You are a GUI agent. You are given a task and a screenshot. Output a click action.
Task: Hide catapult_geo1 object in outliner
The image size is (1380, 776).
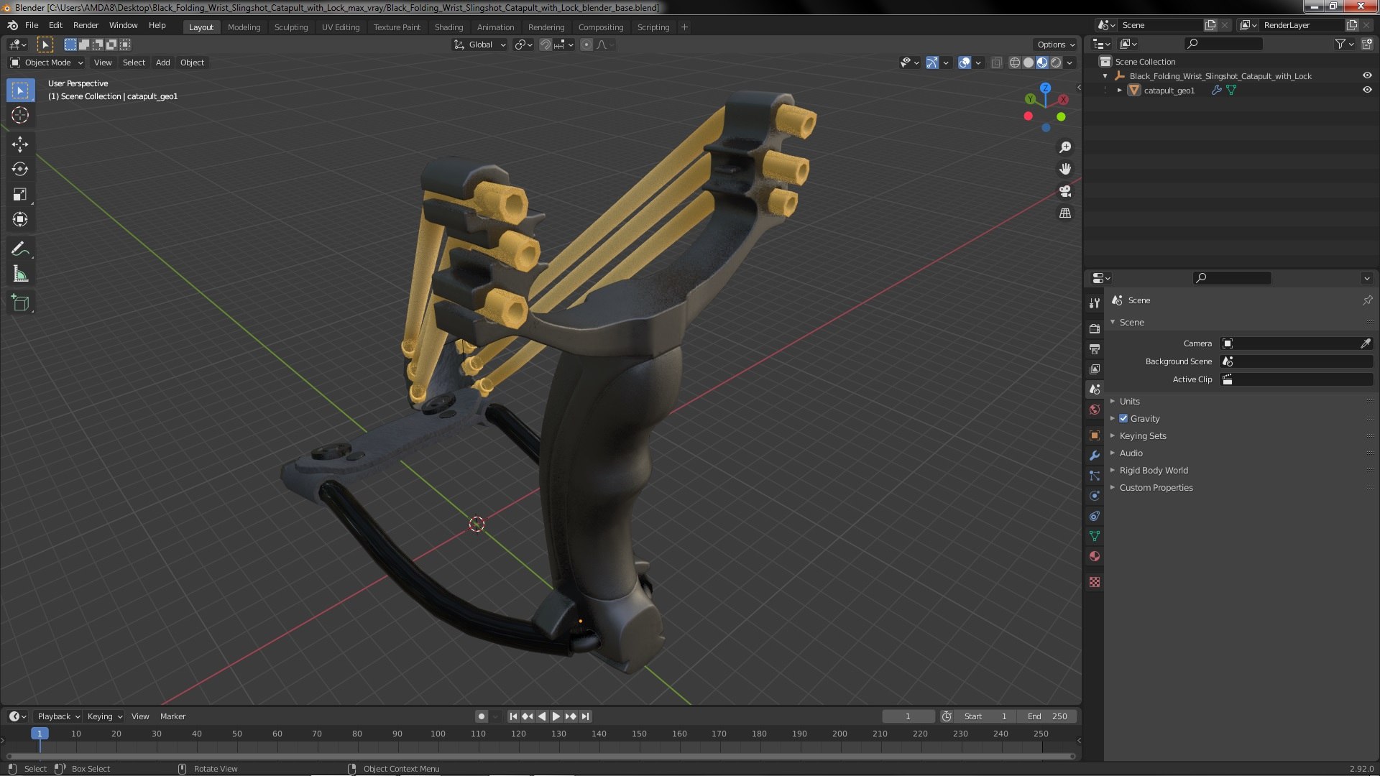click(1367, 90)
